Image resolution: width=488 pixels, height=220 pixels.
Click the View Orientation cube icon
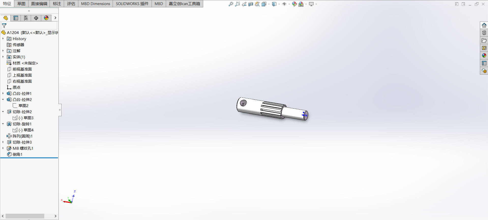[264, 4]
